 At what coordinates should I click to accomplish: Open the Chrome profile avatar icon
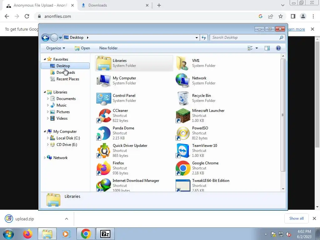pyautogui.click(x=303, y=16)
